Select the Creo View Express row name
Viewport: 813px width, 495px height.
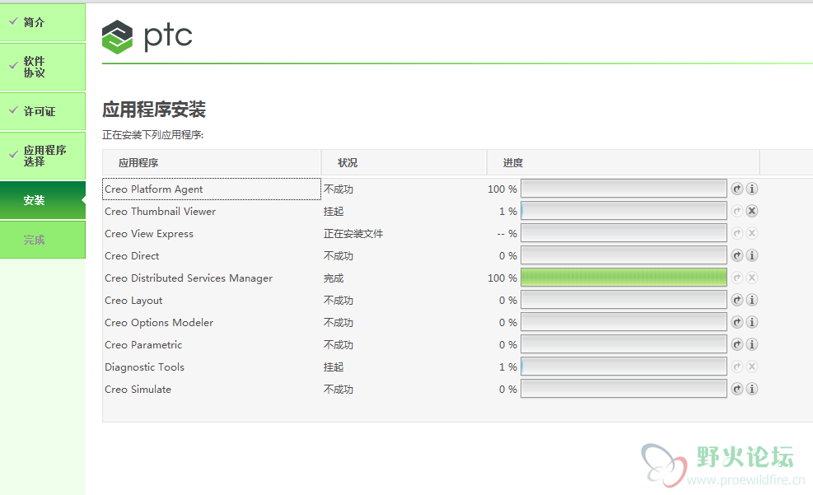click(149, 234)
